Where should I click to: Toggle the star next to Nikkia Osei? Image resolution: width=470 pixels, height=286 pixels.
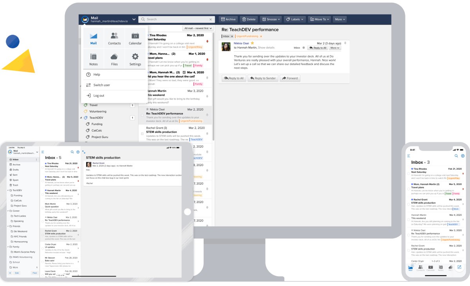pos(253,43)
